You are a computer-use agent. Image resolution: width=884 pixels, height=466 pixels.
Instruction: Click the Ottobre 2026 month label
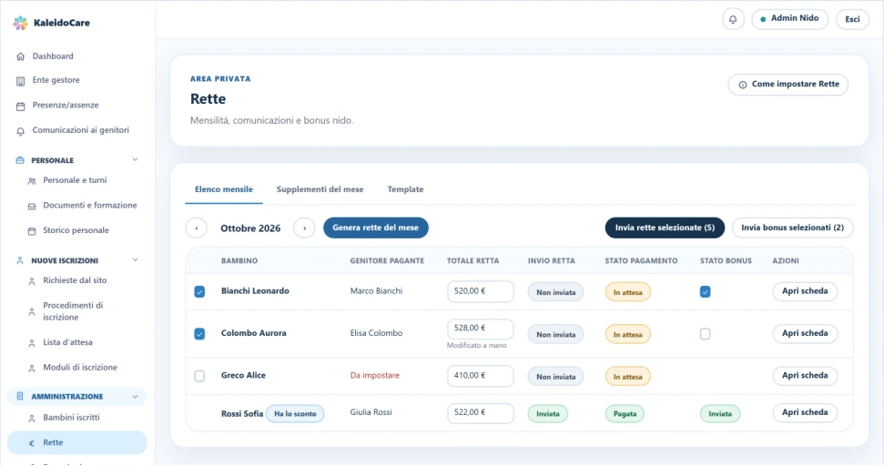point(250,228)
